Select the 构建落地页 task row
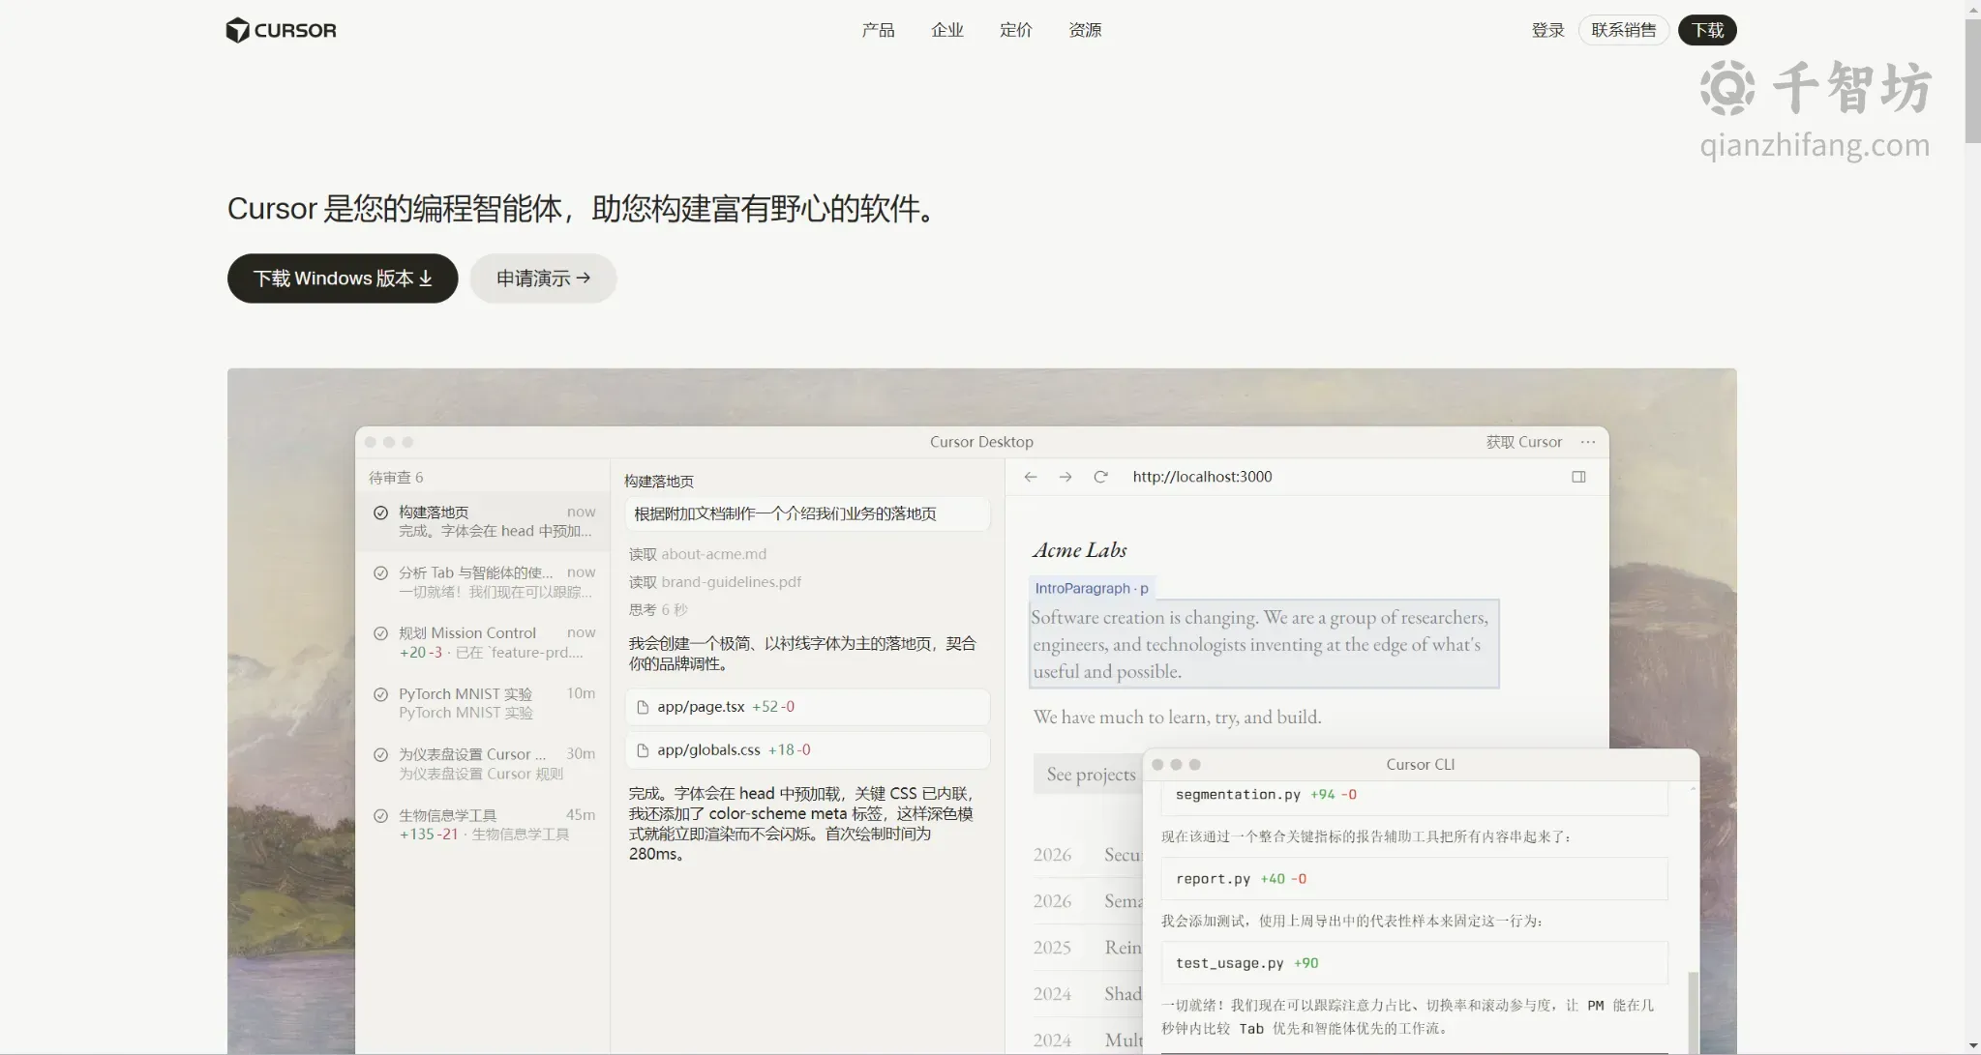The image size is (1981, 1055). (x=483, y=521)
